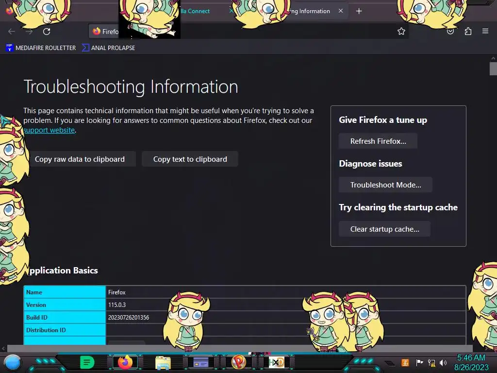Open File Explorer from the taskbar
497x373 pixels.
(163, 362)
